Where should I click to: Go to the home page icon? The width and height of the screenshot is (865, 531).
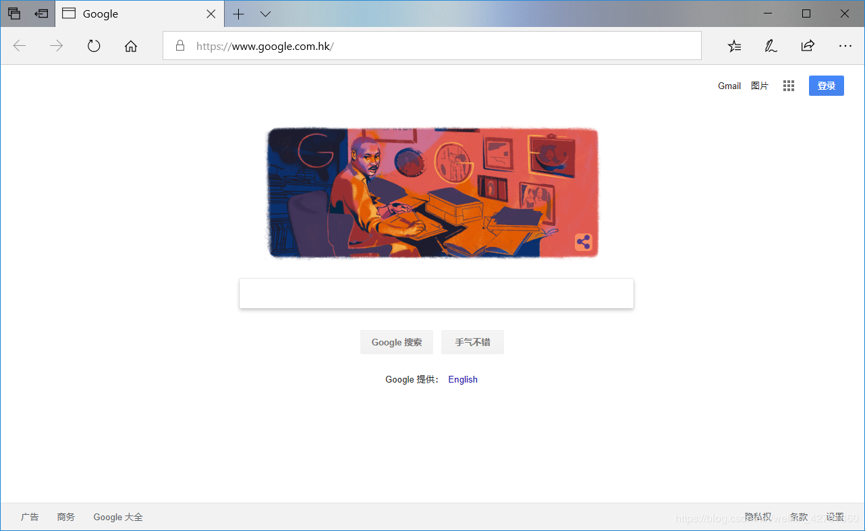[x=131, y=46]
